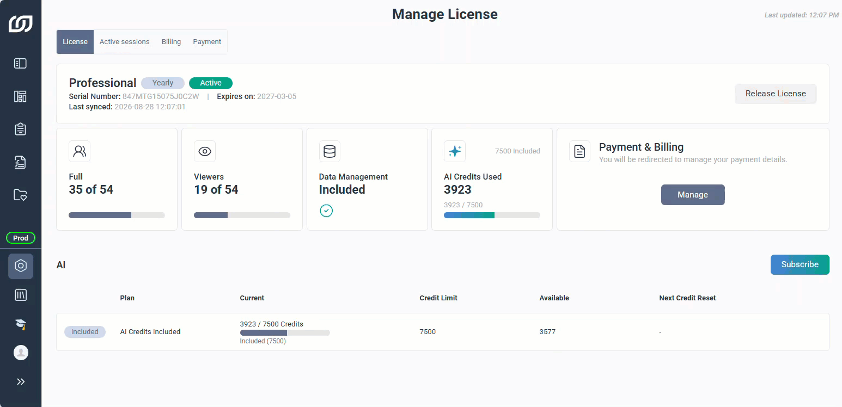Image resolution: width=842 pixels, height=407 pixels.
Task: Open the Billing tab
Action: pos(171,42)
